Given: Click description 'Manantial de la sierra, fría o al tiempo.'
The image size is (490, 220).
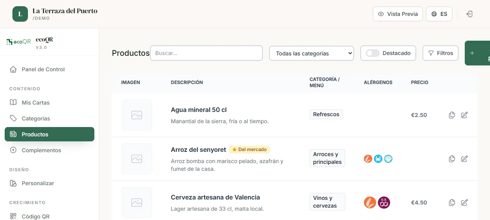Looking at the screenshot, I should coord(220,121).
